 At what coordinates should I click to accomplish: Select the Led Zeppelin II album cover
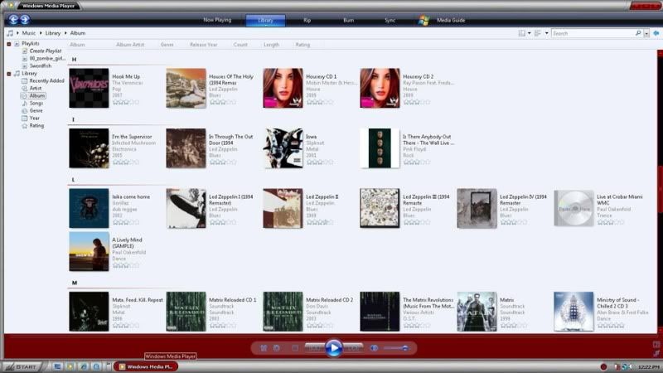click(283, 209)
